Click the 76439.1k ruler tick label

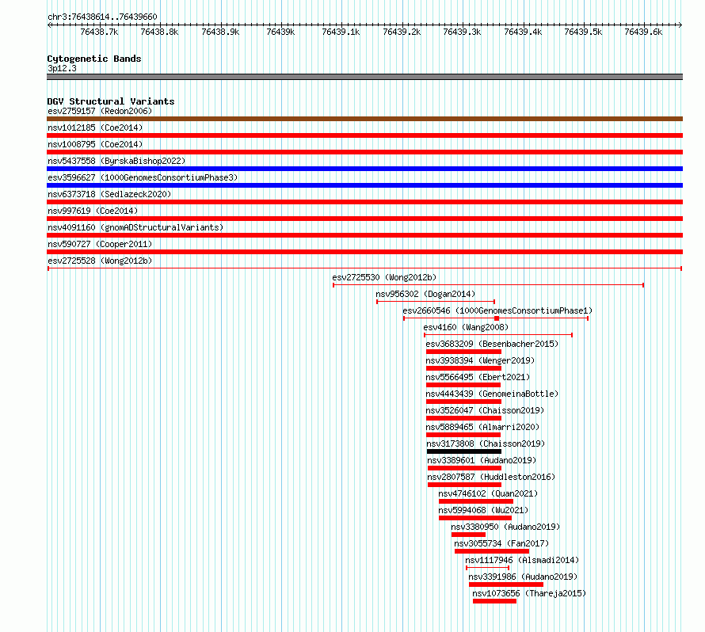click(x=341, y=32)
